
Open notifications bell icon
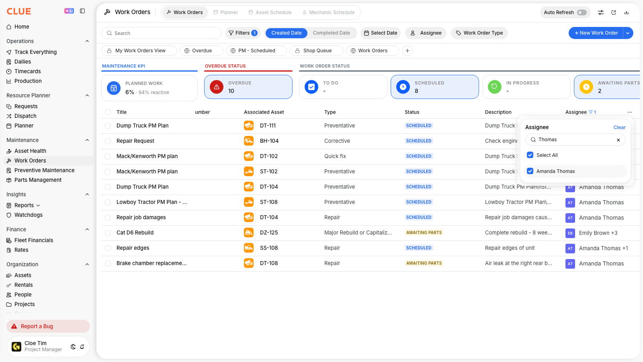(82, 347)
